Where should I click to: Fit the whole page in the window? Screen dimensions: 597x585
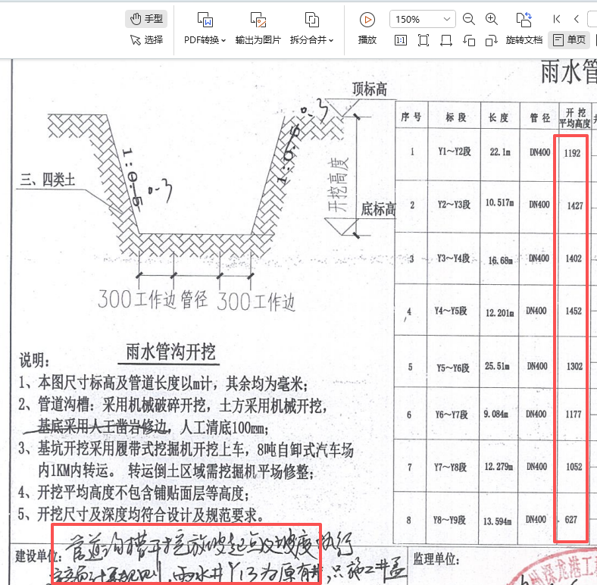click(x=424, y=40)
